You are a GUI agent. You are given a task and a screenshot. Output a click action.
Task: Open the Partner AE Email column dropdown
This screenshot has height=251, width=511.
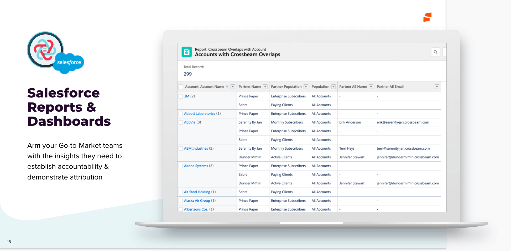click(x=437, y=87)
